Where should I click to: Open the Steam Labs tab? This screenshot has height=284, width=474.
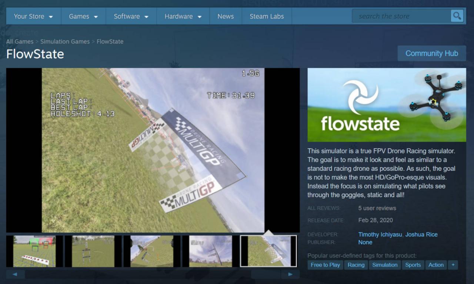(267, 16)
